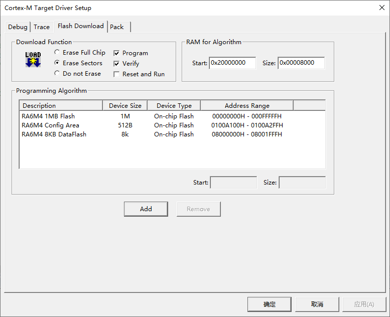The image size is (390, 317).
Task: Click the RAM for Algorithm Size field
Action: point(301,63)
